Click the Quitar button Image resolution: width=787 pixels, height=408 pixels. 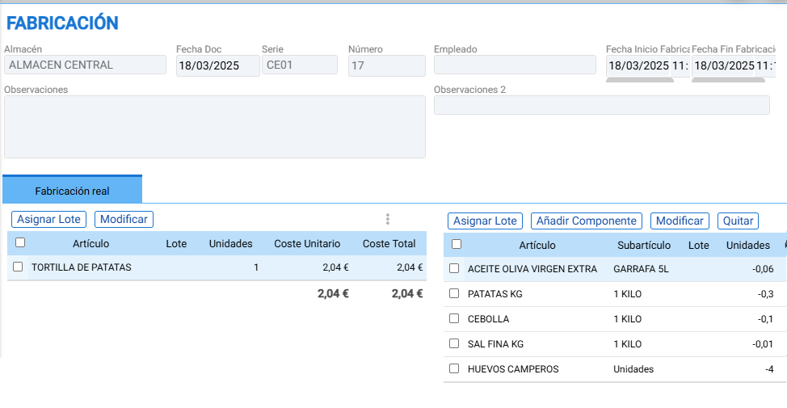coord(738,221)
